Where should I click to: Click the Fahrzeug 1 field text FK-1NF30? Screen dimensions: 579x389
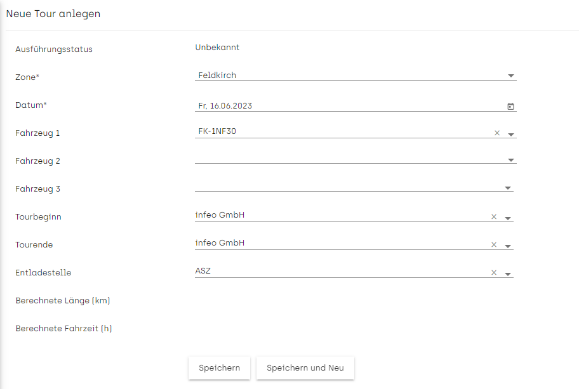pos(217,131)
